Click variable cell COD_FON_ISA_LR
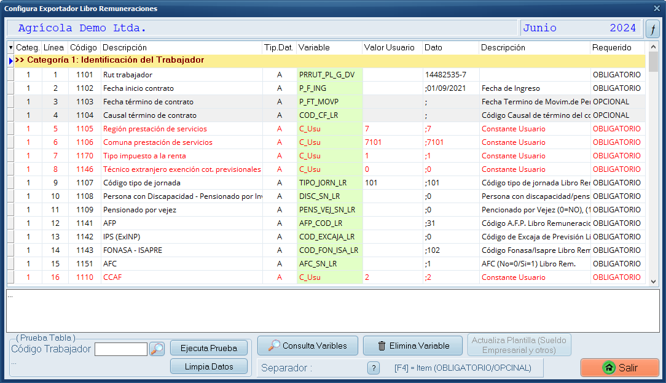The height and width of the screenshot is (383, 666). (329, 250)
